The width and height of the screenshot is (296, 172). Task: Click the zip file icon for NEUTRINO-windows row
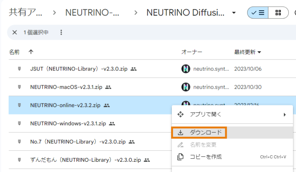coord(19,124)
